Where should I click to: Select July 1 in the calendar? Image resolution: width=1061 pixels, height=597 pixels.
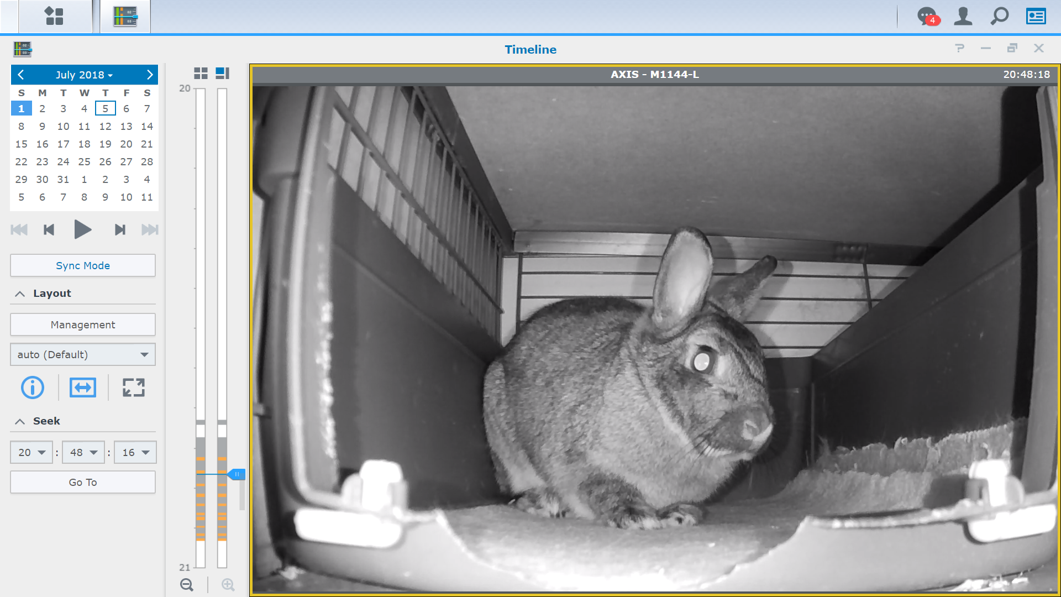pos(21,108)
